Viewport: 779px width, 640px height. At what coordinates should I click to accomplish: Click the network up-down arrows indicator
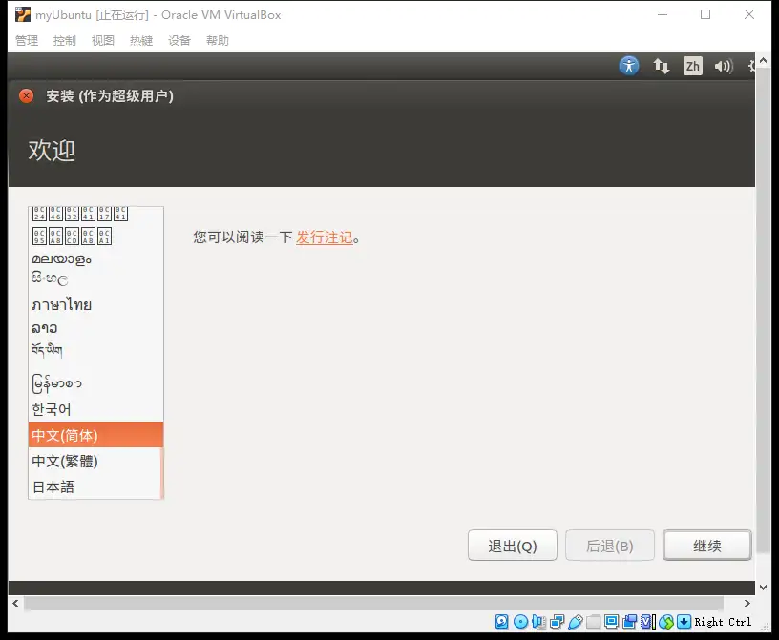pyautogui.click(x=661, y=66)
